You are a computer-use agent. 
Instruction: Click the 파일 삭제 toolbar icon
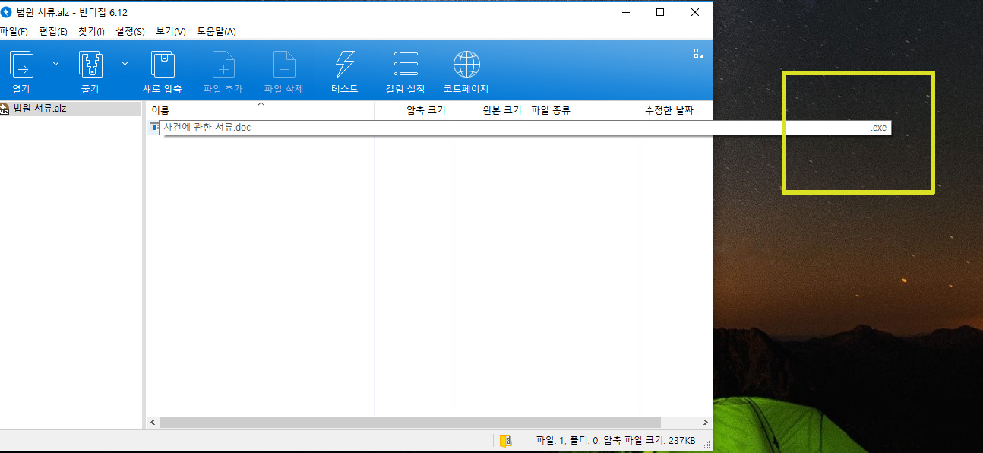point(284,65)
